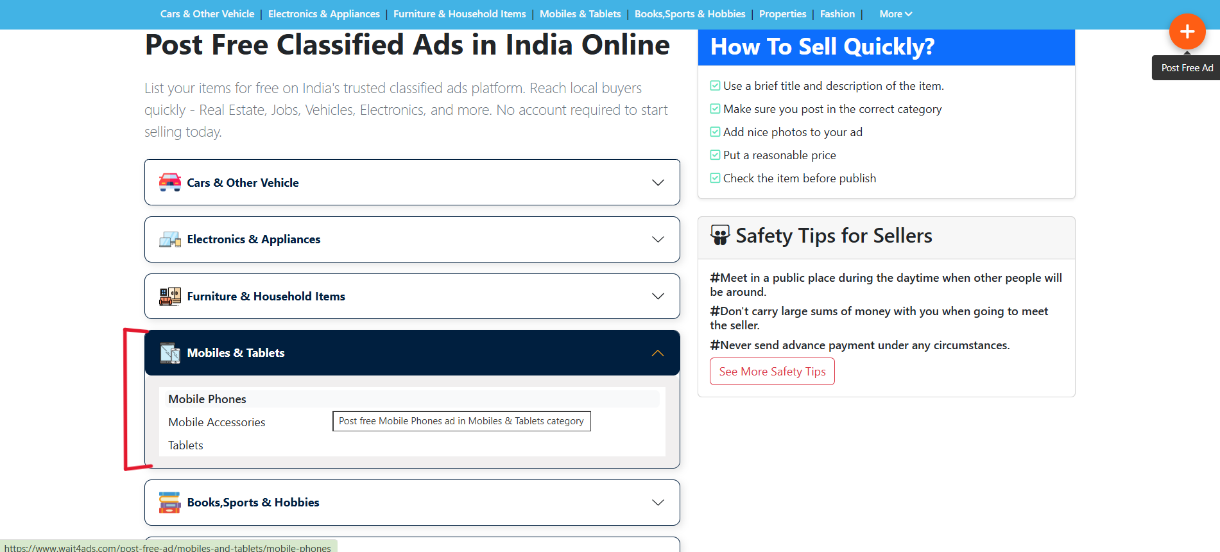
Task: Open Furniture & Household Items in top menu
Action: tap(460, 14)
